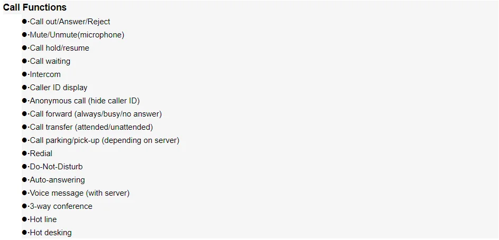
Task: Click the 'Intercom' list item
Action: coord(45,74)
